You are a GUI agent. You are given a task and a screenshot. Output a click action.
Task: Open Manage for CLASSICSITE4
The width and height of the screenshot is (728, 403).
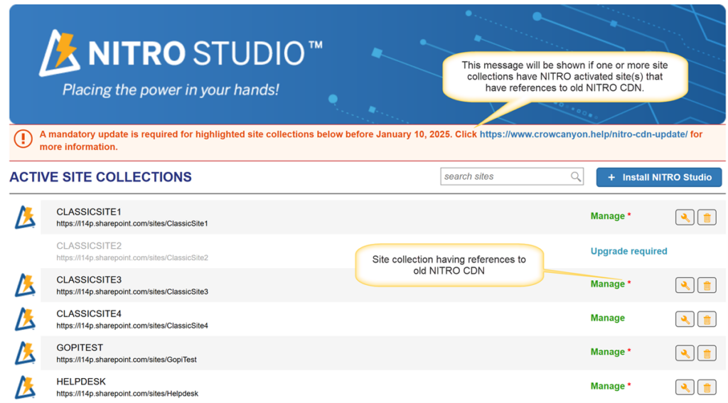tap(607, 318)
